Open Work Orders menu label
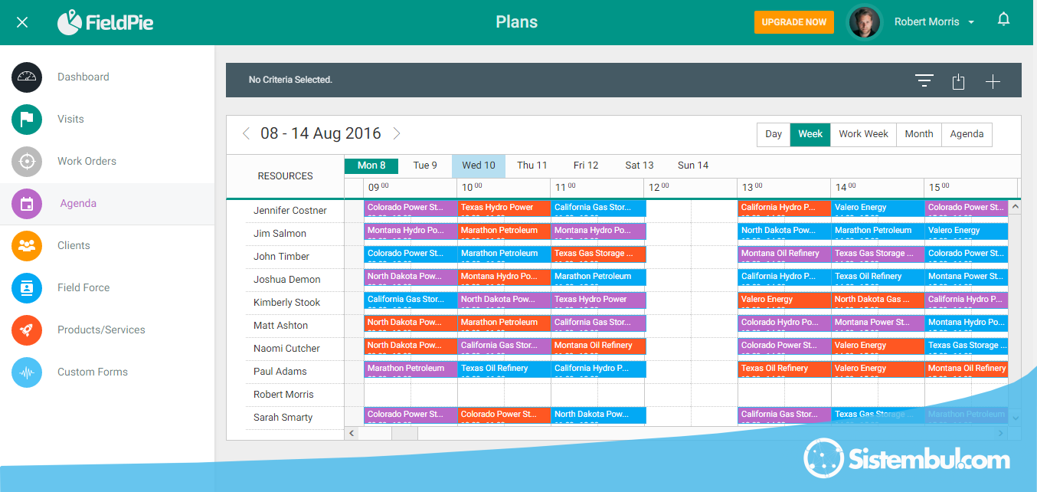 [87, 161]
